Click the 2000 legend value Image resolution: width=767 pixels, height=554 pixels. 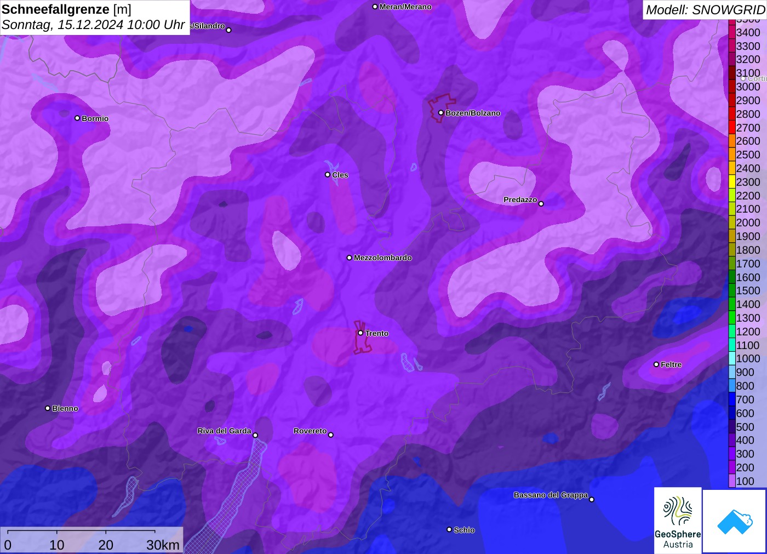click(x=748, y=222)
